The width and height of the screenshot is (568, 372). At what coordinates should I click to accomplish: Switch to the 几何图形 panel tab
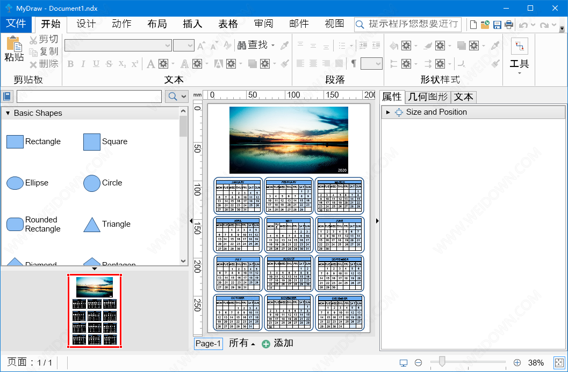(428, 97)
